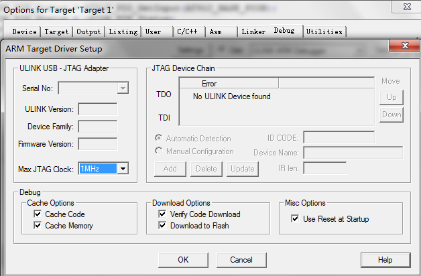Click the Device Family field
Viewport: 421px width, 276px height.
click(x=98, y=127)
